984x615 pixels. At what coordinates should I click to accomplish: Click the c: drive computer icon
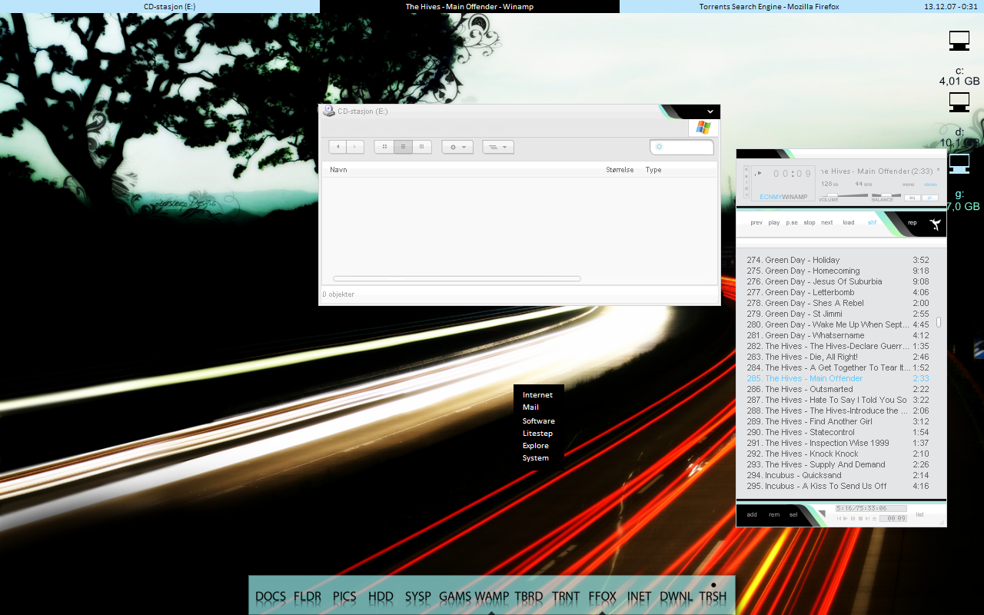(959, 41)
